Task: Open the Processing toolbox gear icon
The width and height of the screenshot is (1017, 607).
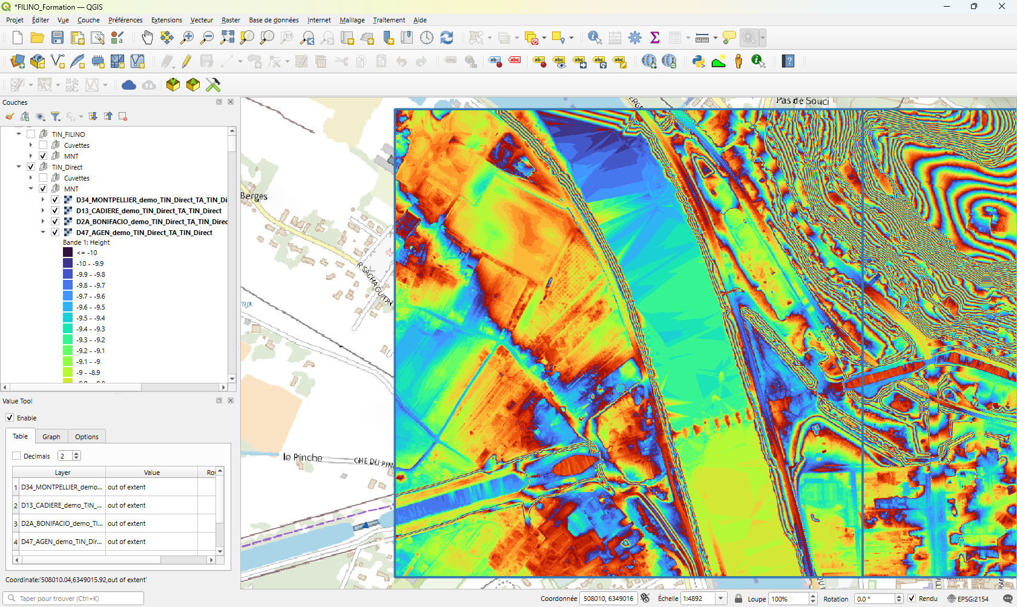Action: pos(635,38)
